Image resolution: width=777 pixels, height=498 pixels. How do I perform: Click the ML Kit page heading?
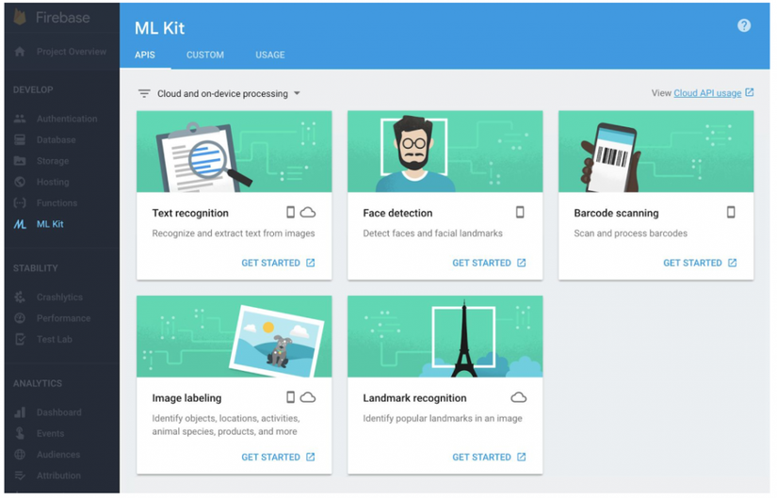(x=159, y=28)
